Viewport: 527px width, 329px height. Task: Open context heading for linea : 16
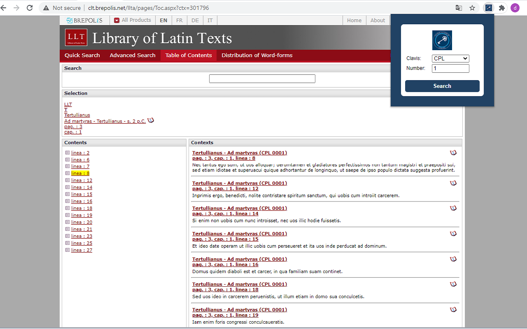[240, 262]
